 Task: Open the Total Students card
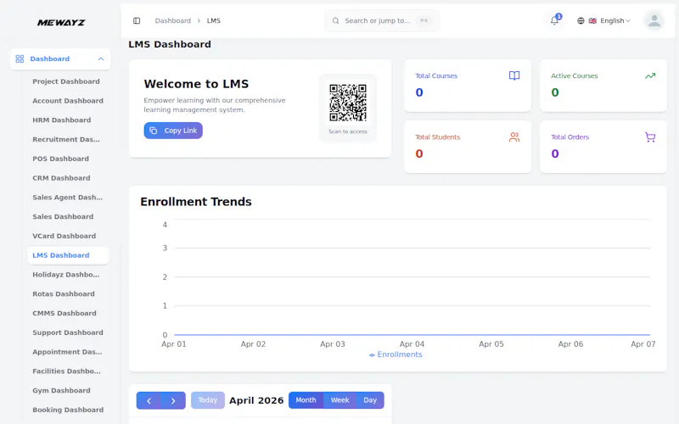(x=468, y=147)
